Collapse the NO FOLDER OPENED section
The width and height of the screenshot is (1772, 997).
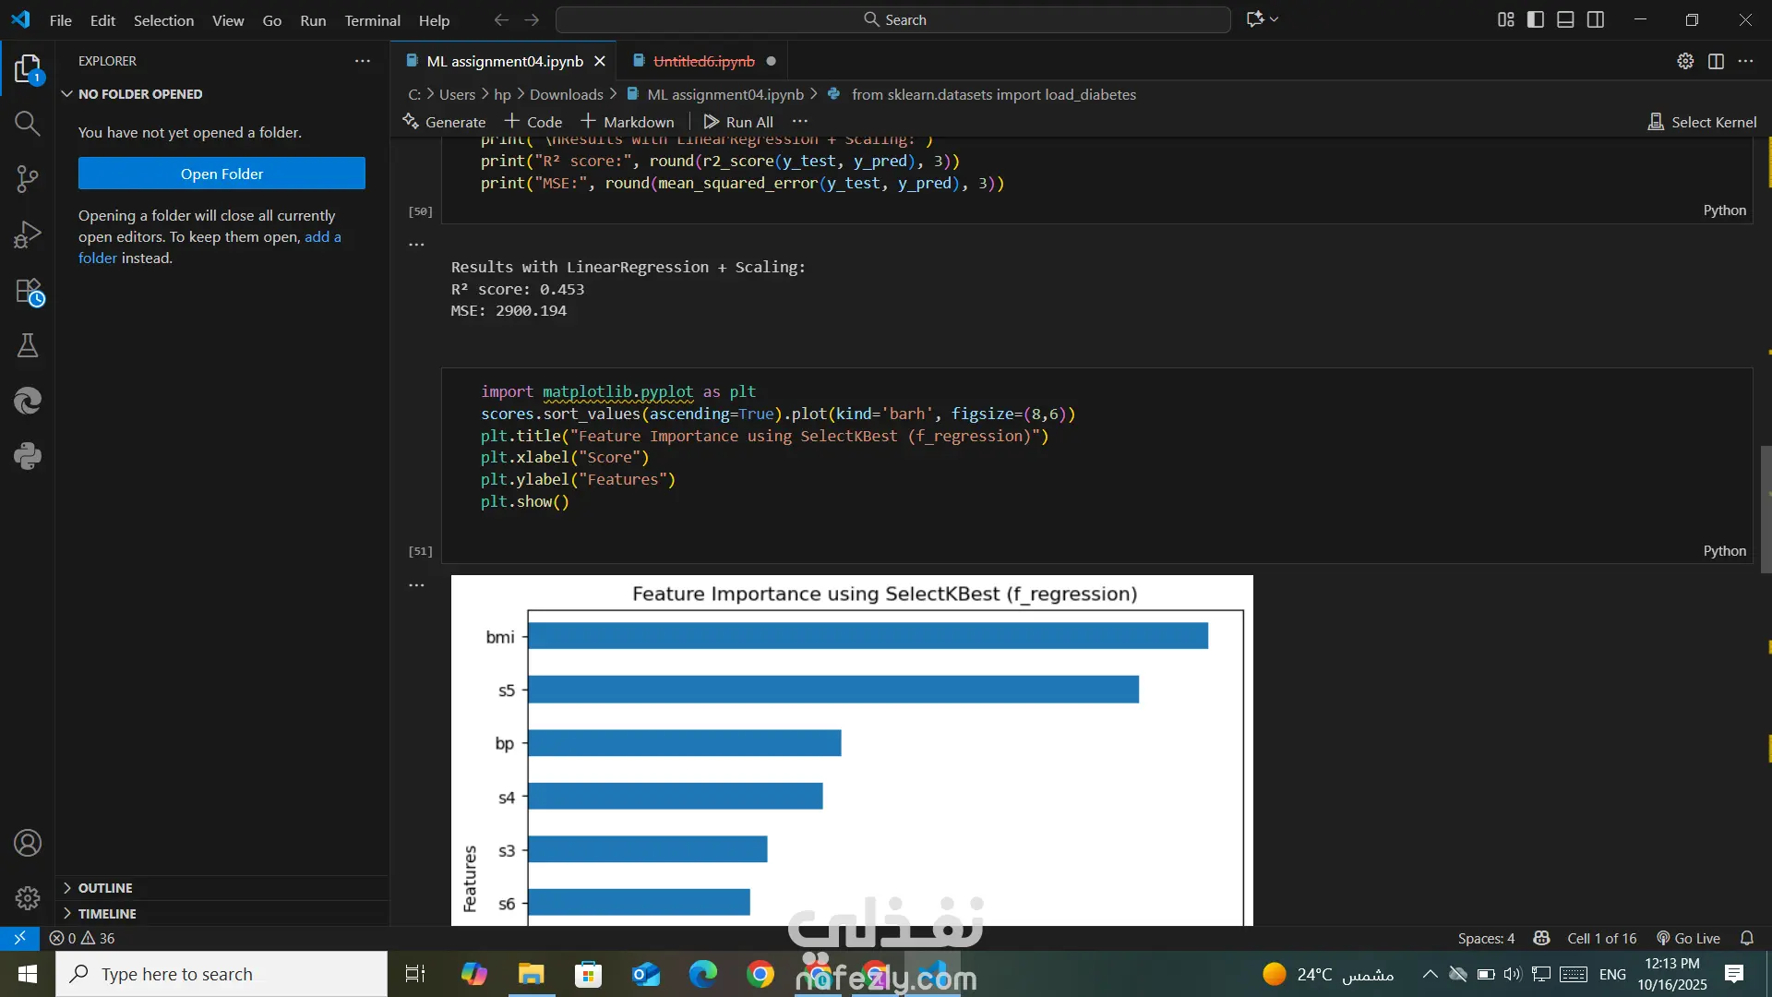click(140, 94)
